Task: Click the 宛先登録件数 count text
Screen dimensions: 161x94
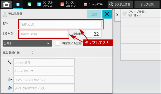Action: tap(18, 53)
